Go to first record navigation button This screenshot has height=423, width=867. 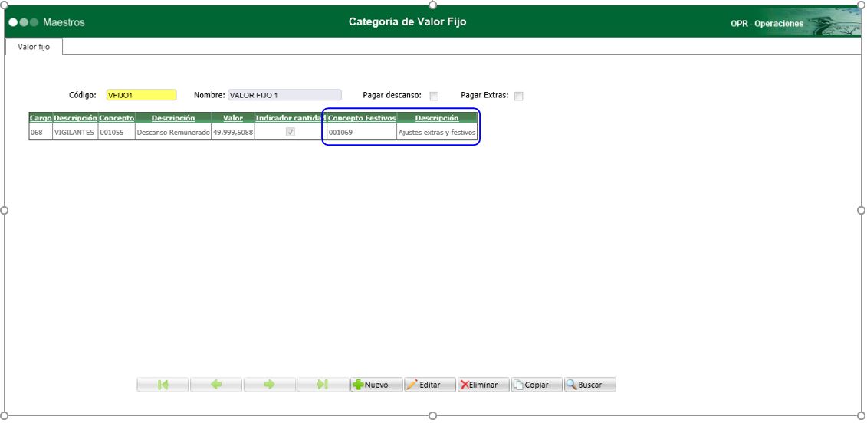(x=163, y=385)
